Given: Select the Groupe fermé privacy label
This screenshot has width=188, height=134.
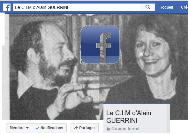Looking at the screenshot, I should (125, 129).
